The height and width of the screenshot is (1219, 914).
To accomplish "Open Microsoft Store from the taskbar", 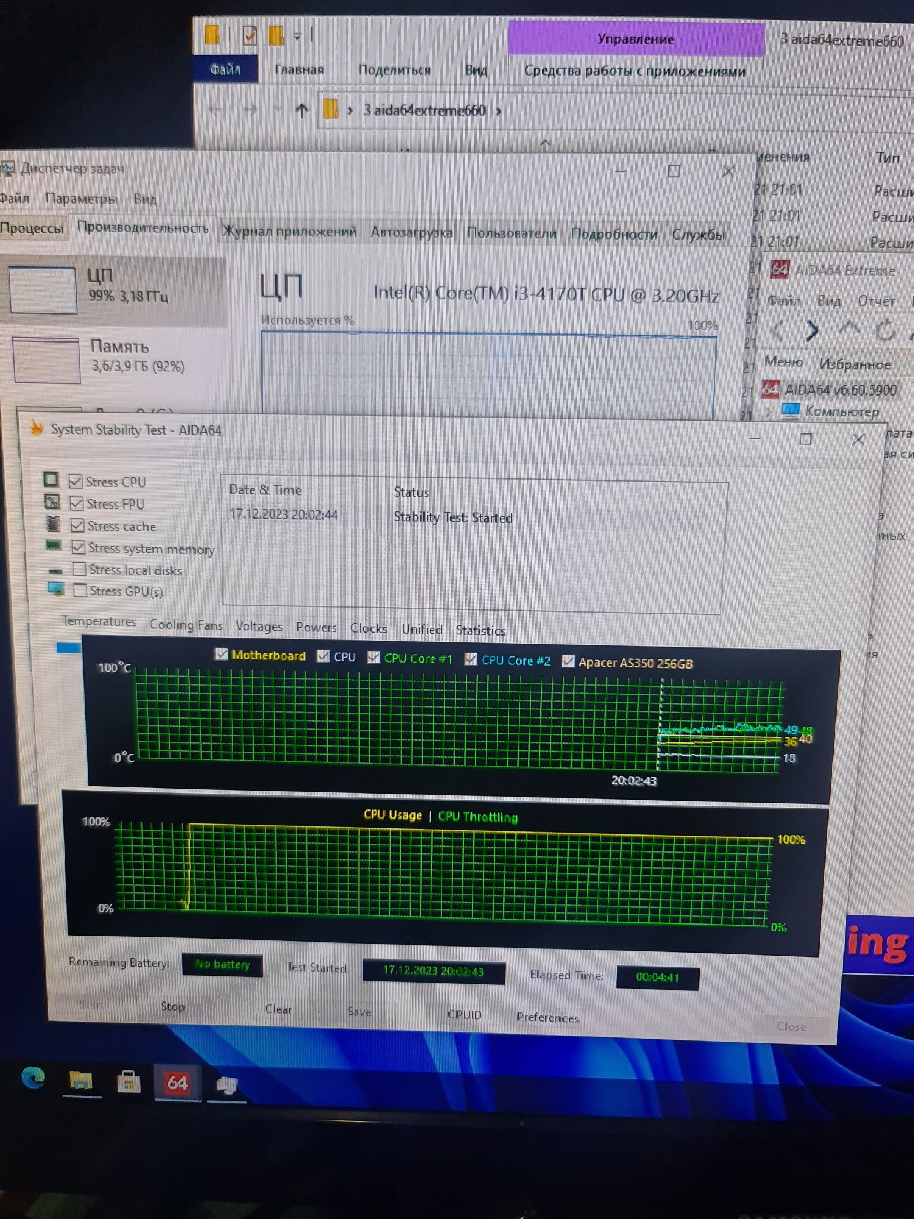I will 129,1082.
